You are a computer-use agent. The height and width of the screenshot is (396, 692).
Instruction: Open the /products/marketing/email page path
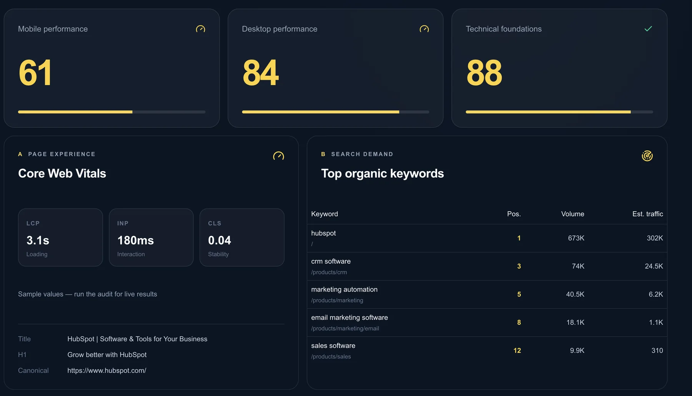pyautogui.click(x=345, y=328)
